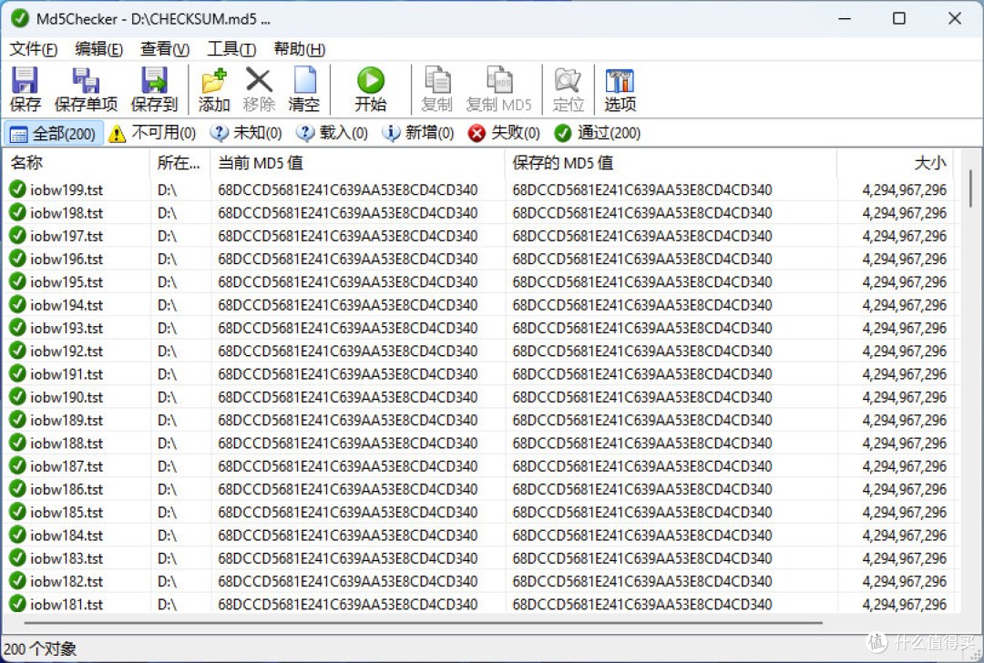Select file row iobw195.tst
984x663 pixels.
(x=481, y=281)
